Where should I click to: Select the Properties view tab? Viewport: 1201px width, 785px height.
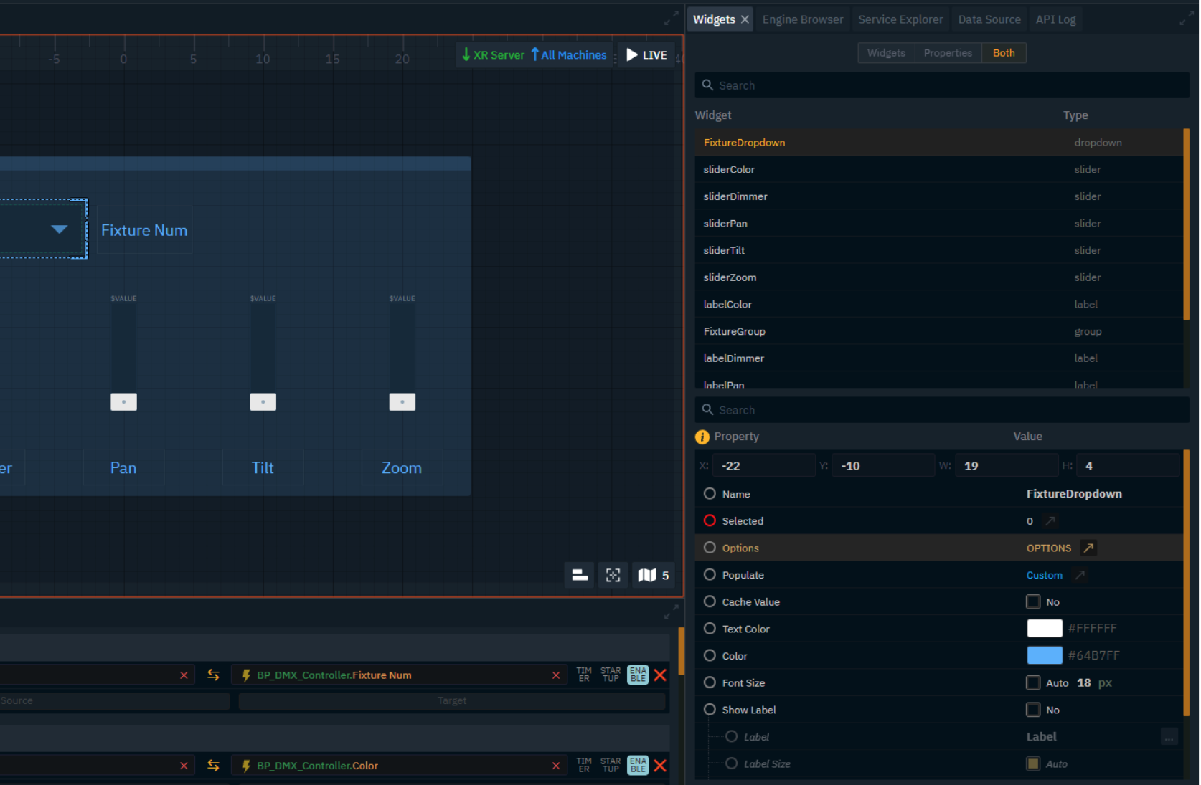pyautogui.click(x=947, y=53)
